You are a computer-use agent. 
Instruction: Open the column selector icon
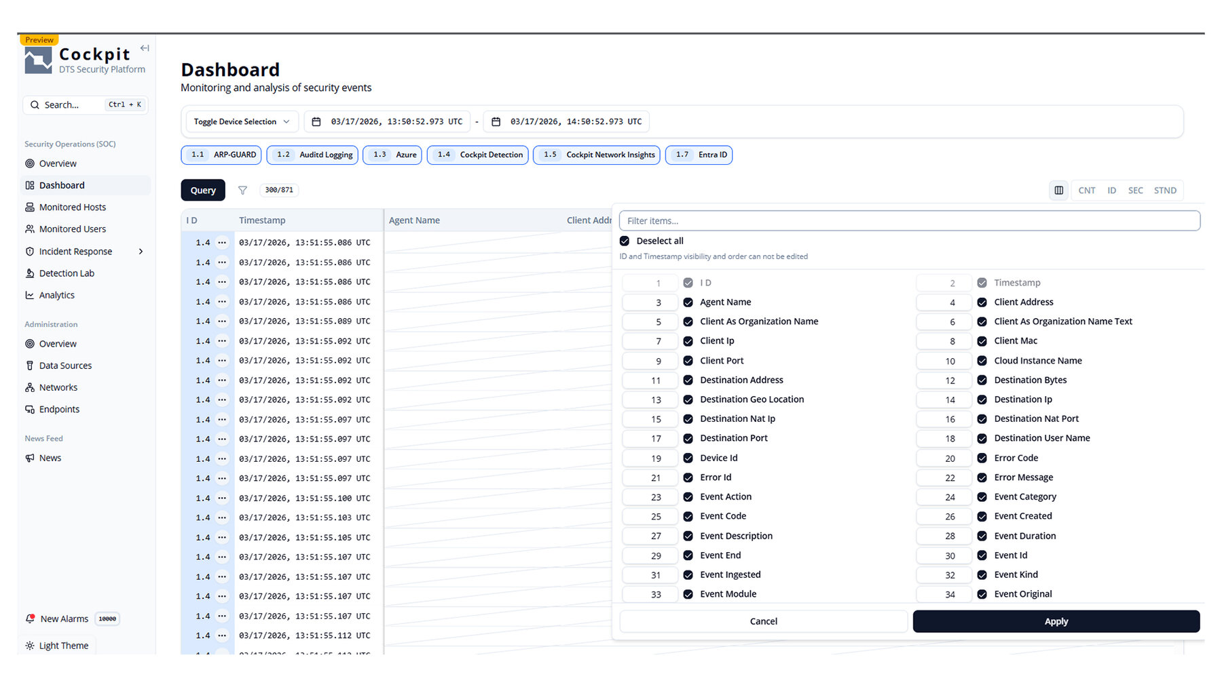pos(1058,191)
